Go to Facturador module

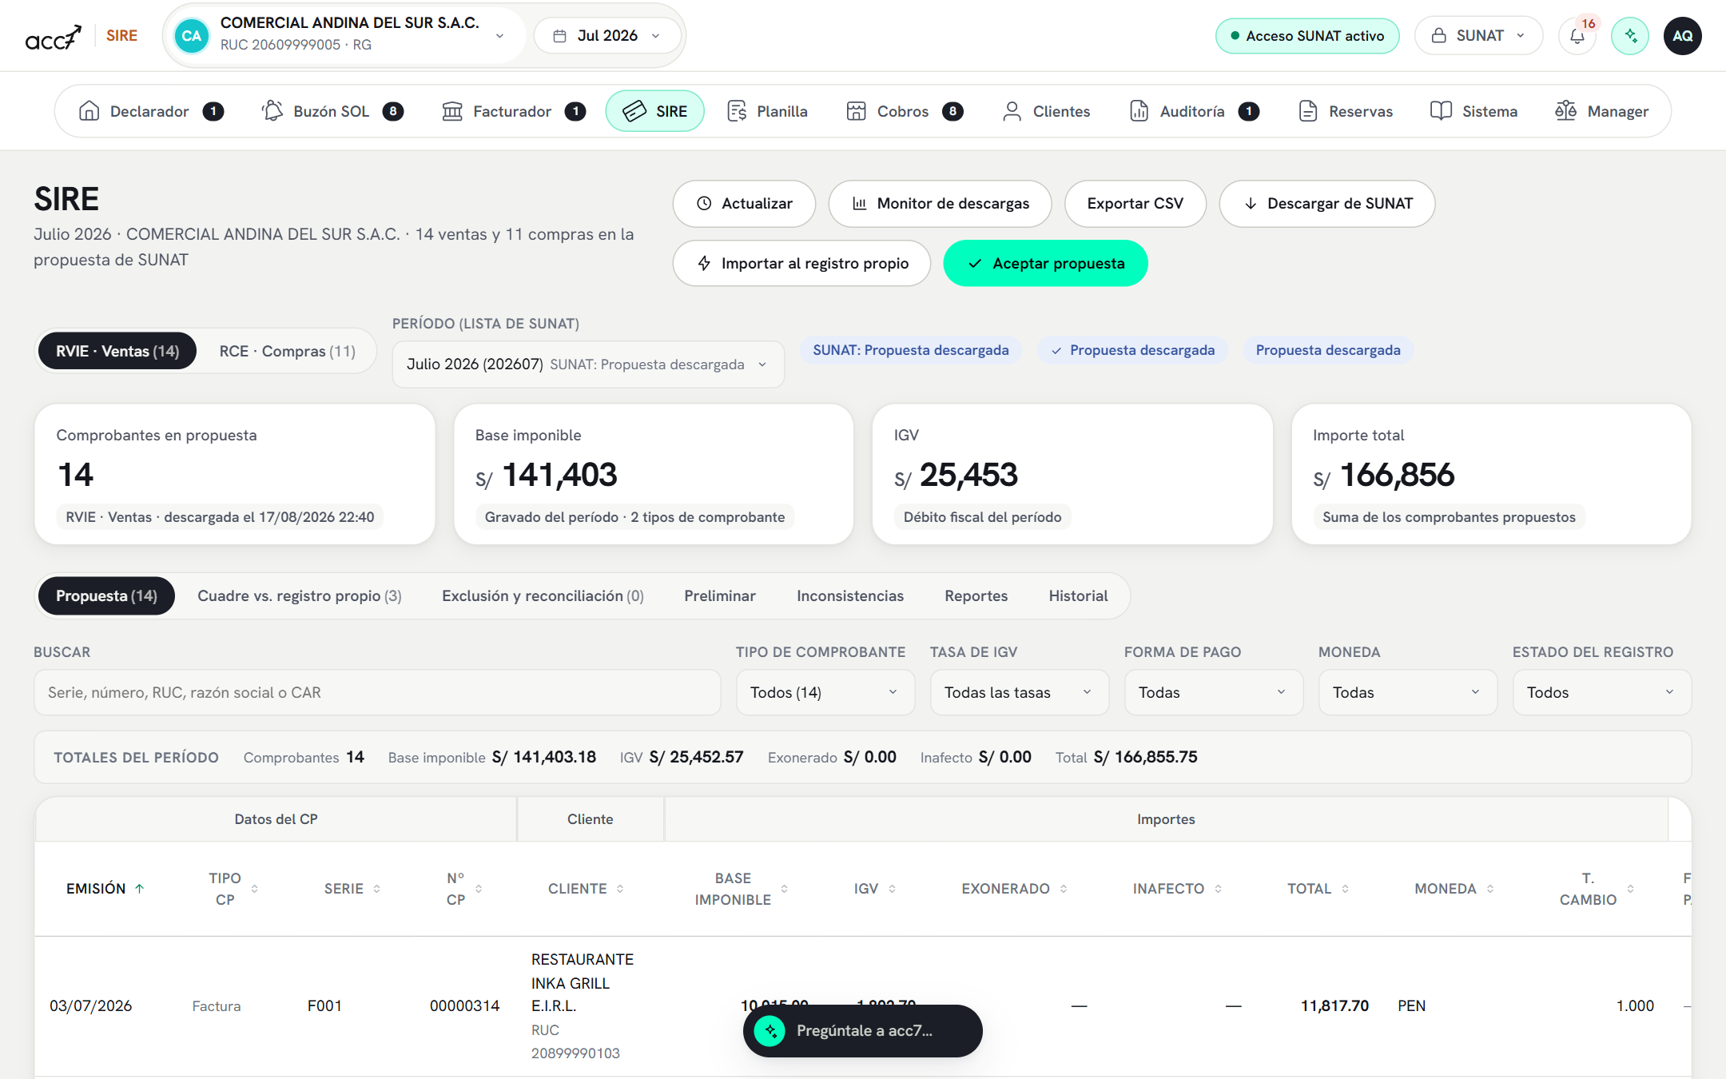513,111
